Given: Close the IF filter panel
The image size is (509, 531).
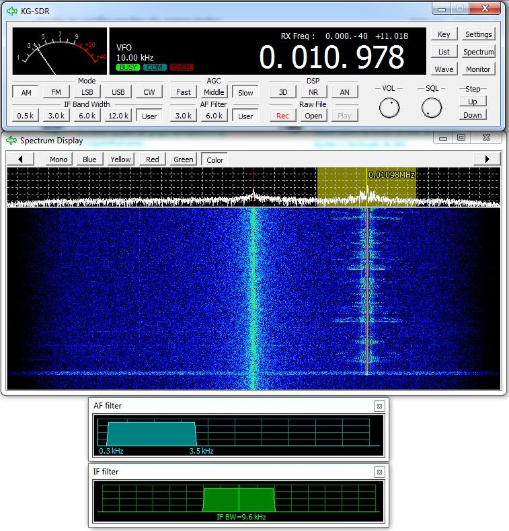Looking at the screenshot, I should [379, 472].
